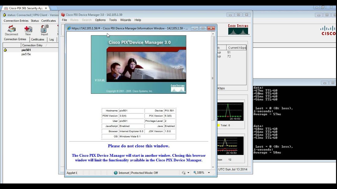Viewport: 337px width, 189px height.
Task: Click the Privilege Level value 2
Action: 166,121
